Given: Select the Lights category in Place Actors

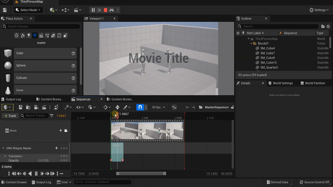Looking at the screenshot, I should [29, 36].
